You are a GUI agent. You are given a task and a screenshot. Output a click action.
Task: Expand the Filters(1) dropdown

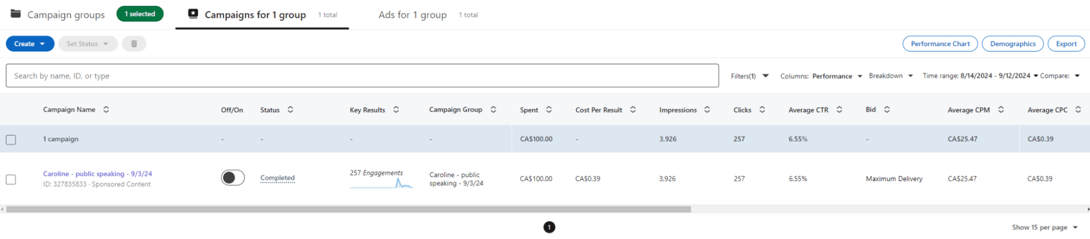click(x=750, y=76)
